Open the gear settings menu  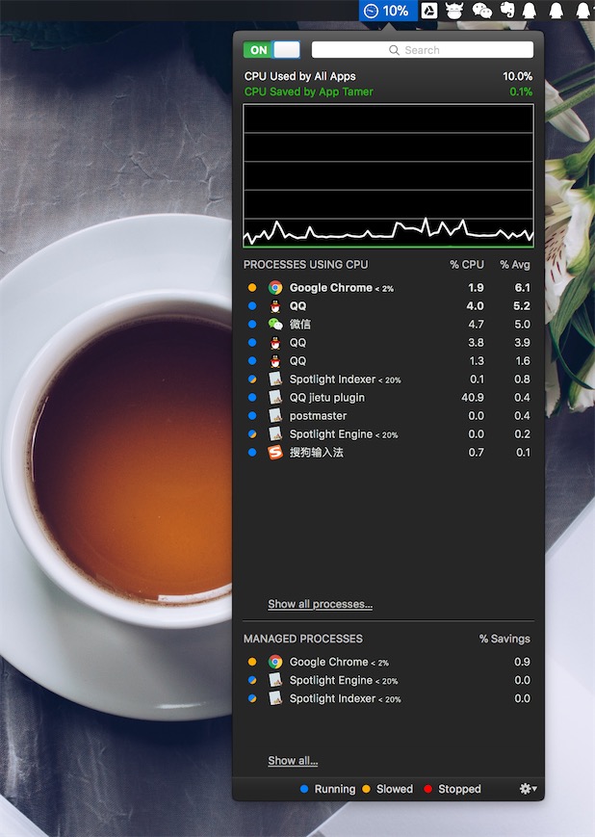pyautogui.click(x=528, y=789)
